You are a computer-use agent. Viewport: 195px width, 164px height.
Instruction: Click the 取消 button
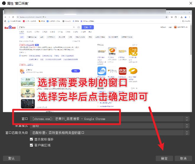(183, 158)
